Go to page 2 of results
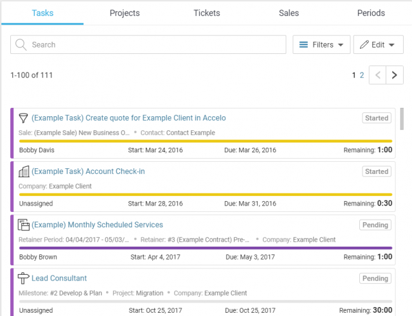Screen dimensions: 412x316 coord(362,75)
